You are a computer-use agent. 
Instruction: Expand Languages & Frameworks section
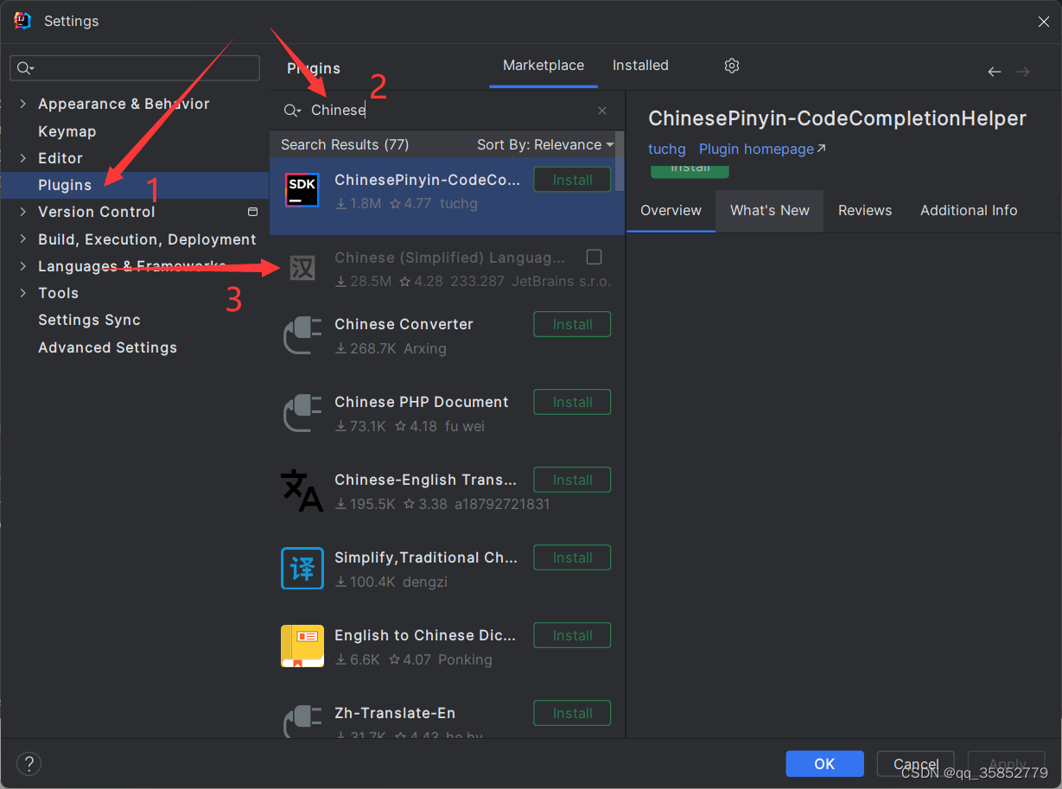tap(22, 266)
